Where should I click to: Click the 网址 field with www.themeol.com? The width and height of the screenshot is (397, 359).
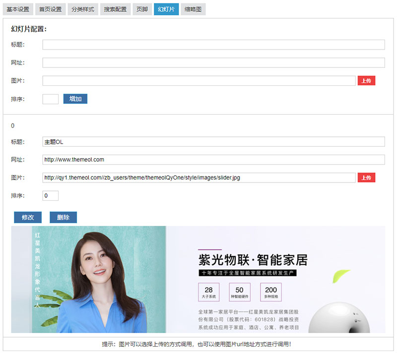[x=213, y=160]
